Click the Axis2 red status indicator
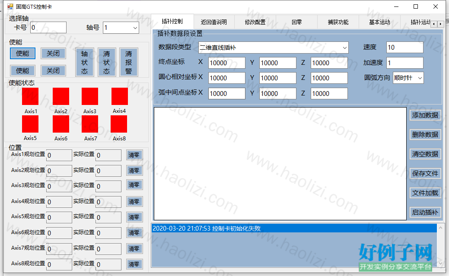Screen dimensions: 449x276 click(x=61, y=96)
